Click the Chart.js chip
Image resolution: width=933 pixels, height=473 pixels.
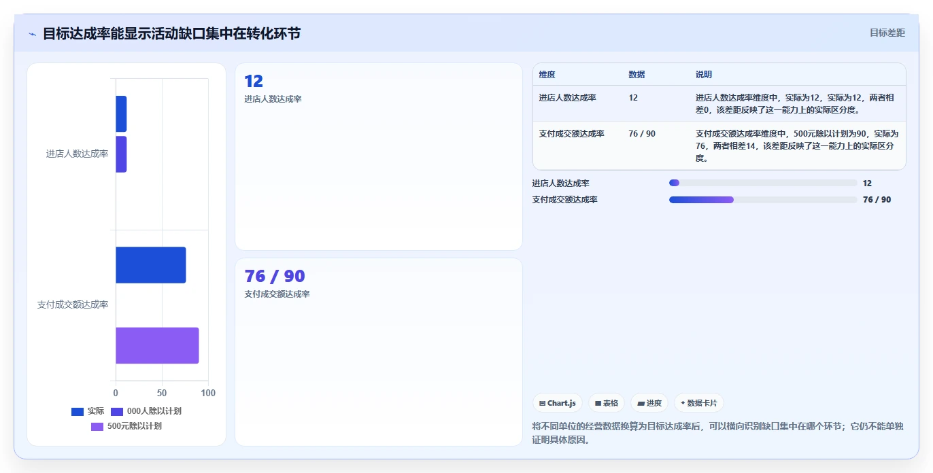[558, 403]
